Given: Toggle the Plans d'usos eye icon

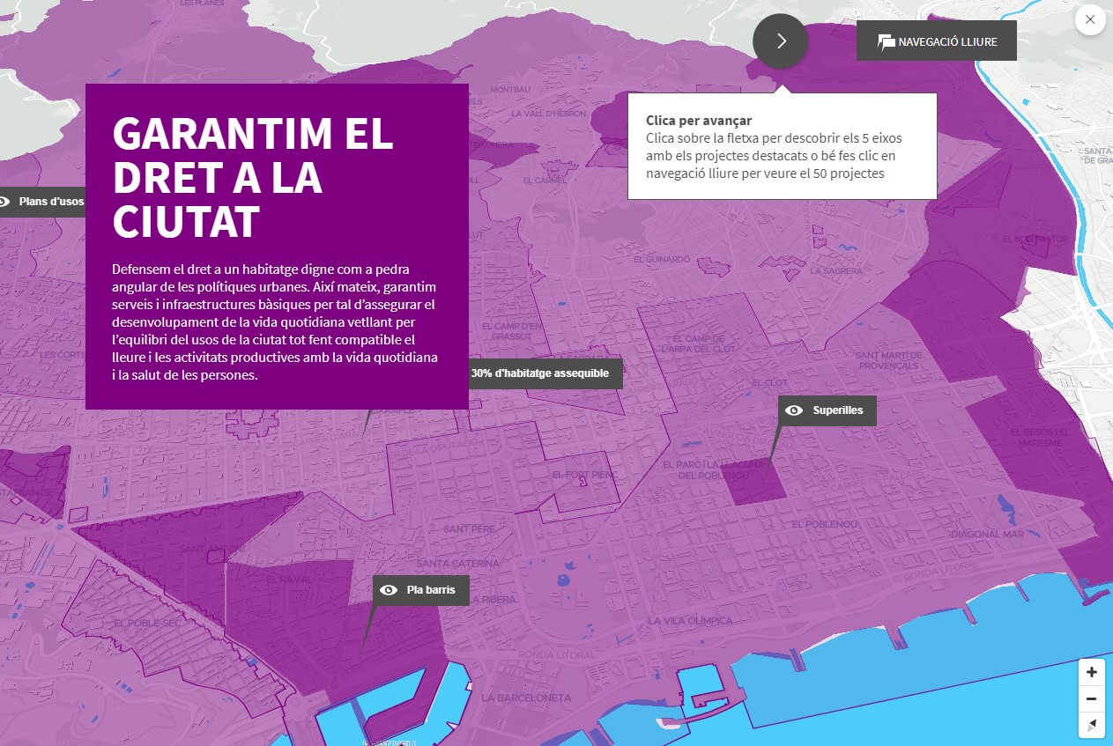Looking at the screenshot, I should click(x=5, y=202).
